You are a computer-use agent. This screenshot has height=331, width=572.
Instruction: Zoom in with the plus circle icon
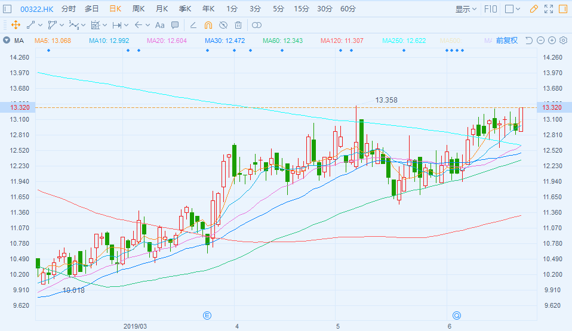(552, 41)
